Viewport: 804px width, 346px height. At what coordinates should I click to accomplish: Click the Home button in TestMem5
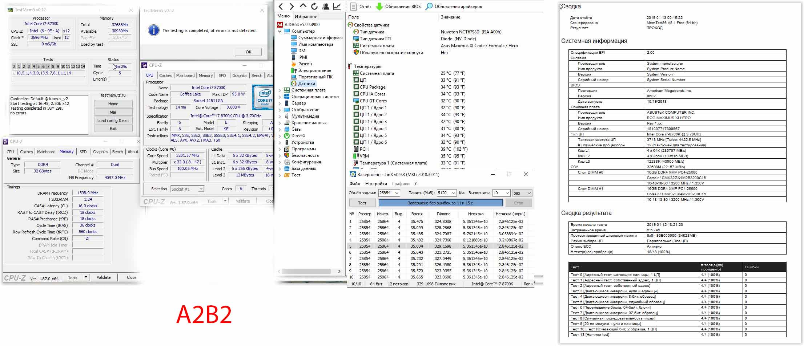113,104
